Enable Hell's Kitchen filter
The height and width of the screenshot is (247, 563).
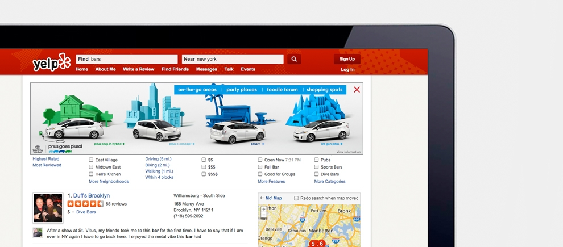(x=91, y=174)
